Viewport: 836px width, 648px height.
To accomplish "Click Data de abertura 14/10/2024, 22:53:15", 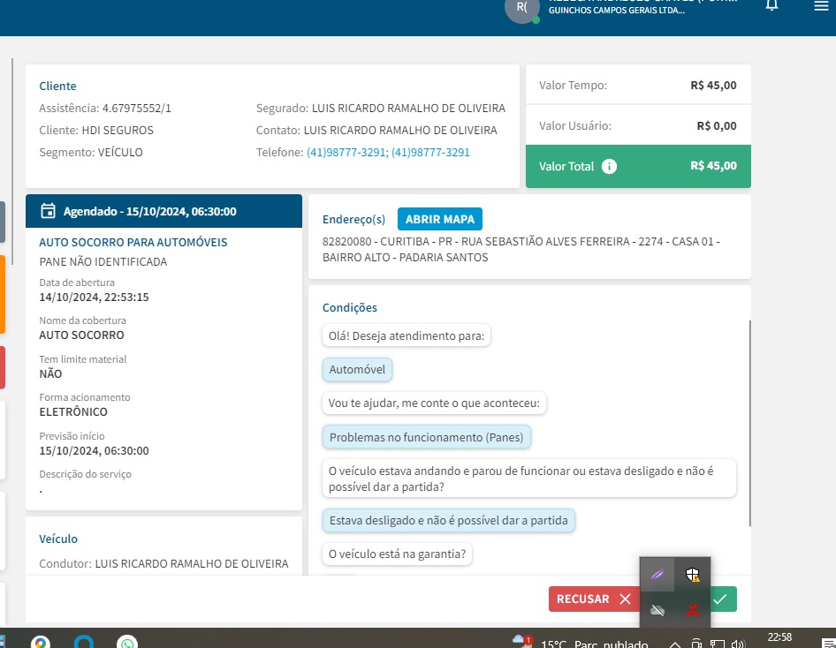I will (94, 298).
